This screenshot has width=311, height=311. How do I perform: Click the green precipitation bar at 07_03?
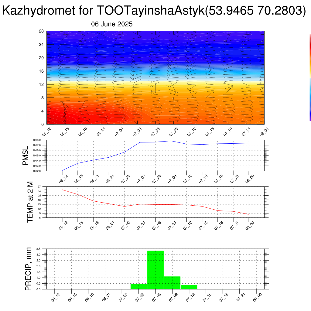(138, 287)
